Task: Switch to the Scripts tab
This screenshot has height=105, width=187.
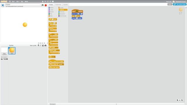Action: [x=51, y=5]
